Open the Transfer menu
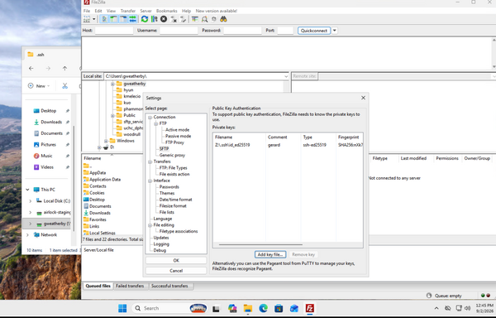This screenshot has width=496, height=318. 128,11
